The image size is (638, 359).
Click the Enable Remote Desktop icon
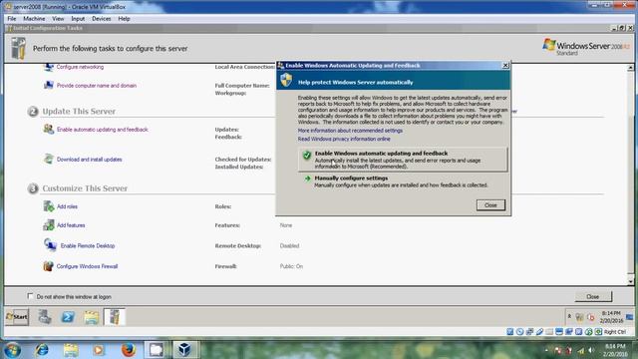click(50, 245)
